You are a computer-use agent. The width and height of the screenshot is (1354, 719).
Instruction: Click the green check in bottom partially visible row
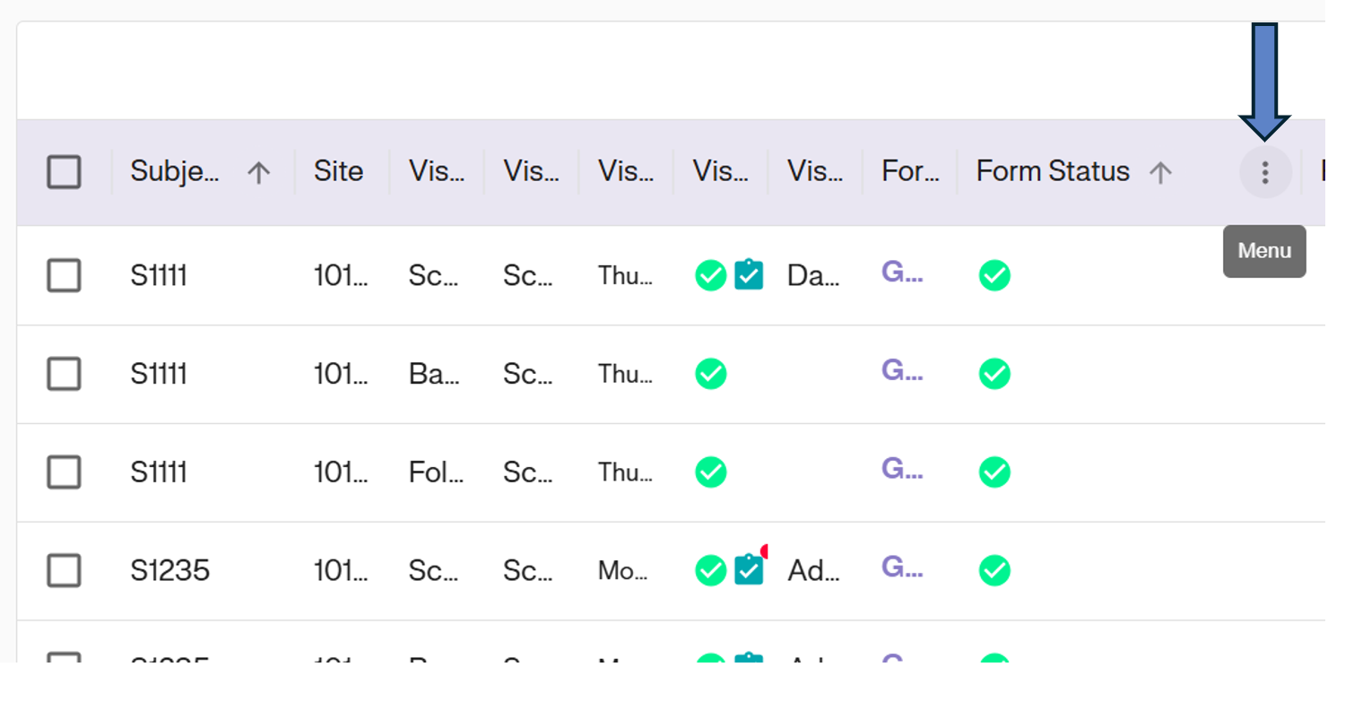pos(710,662)
